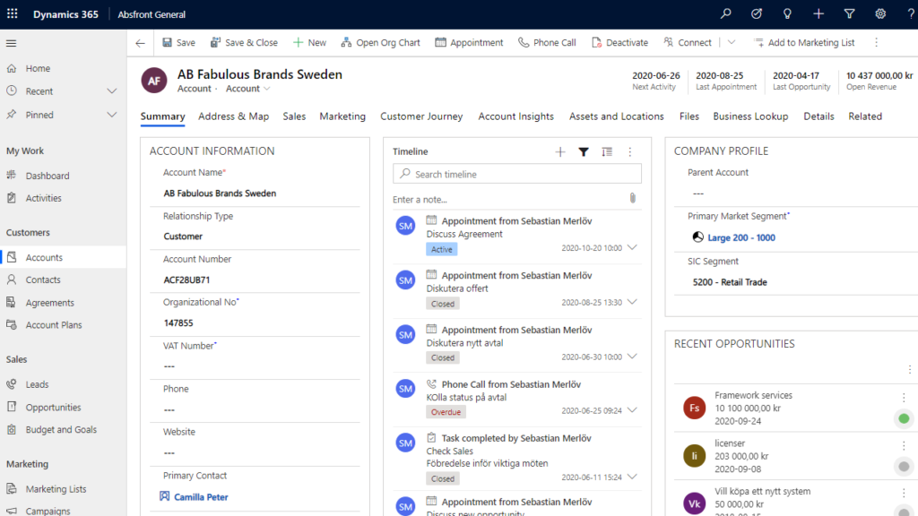Add to Marketing List
The image size is (918, 516).
click(x=804, y=43)
